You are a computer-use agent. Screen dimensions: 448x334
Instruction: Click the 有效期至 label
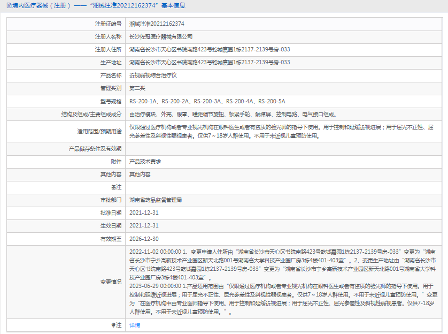111,239
